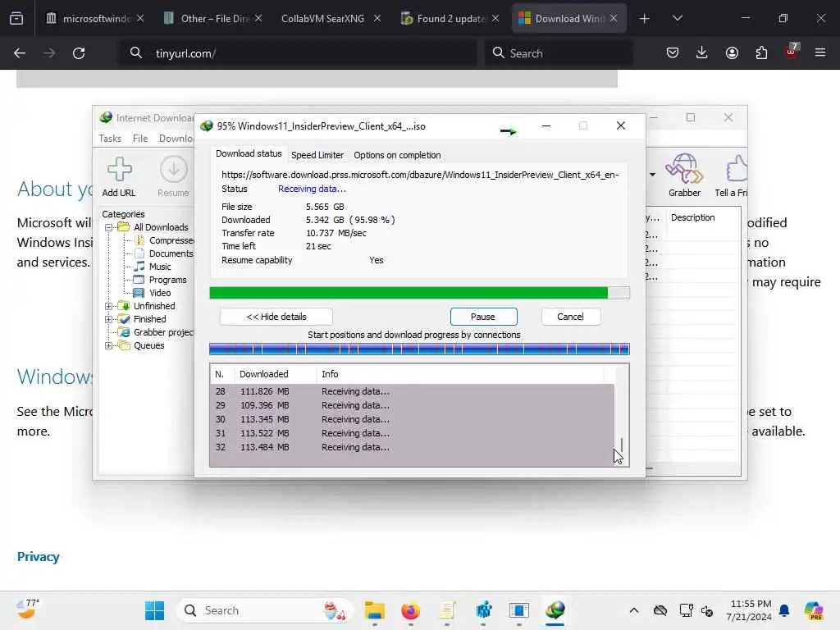Click the browser reload button
The width and height of the screenshot is (840, 630).
(x=79, y=53)
